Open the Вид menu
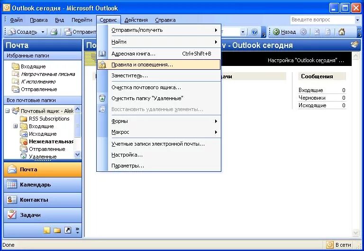Image resolution: width=364 pixels, height=251 pixels. (59, 20)
